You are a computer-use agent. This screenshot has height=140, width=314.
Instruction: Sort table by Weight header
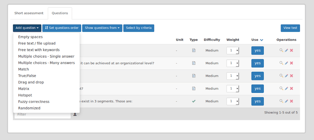(x=233, y=40)
